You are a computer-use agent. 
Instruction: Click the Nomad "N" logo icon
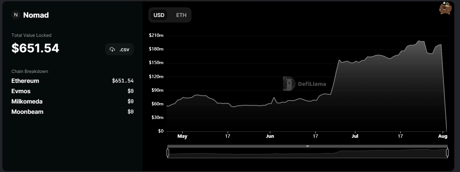pyautogui.click(x=15, y=15)
